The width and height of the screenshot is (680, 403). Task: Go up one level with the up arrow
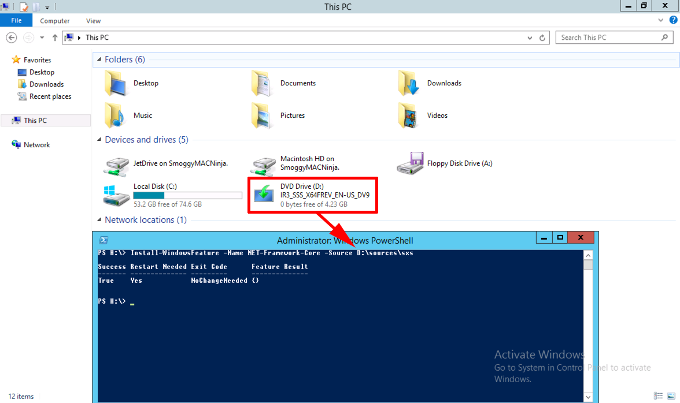coord(54,38)
